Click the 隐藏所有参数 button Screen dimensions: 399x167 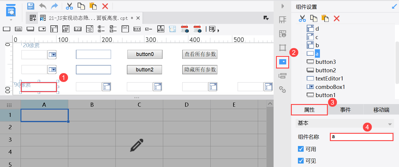coord(200,70)
